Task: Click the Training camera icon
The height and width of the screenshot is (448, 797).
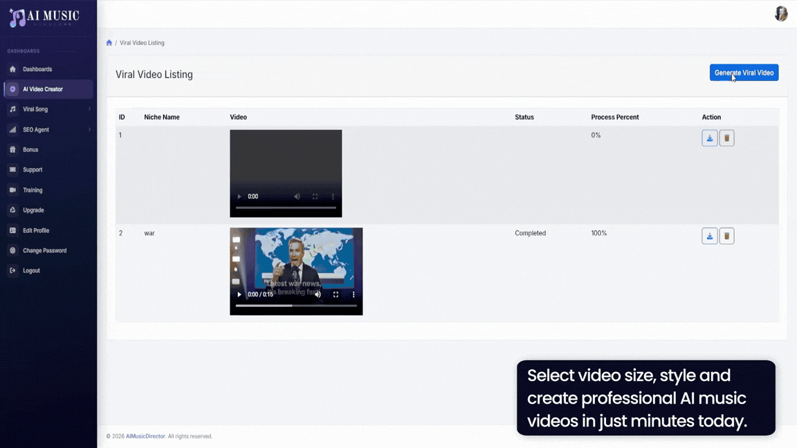Action: coord(12,190)
